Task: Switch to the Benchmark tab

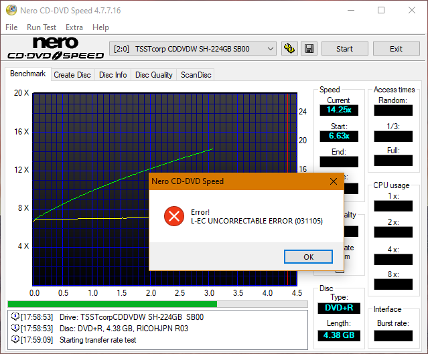Action: coord(28,74)
